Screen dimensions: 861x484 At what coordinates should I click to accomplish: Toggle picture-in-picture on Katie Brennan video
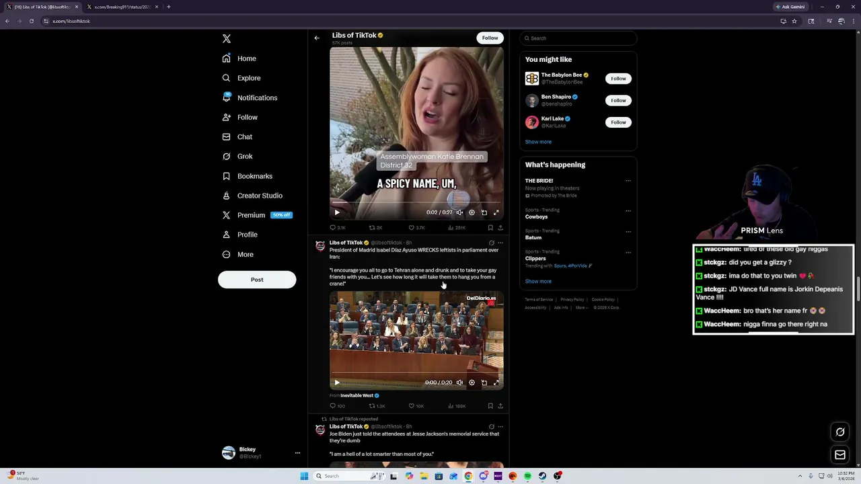[x=484, y=212]
